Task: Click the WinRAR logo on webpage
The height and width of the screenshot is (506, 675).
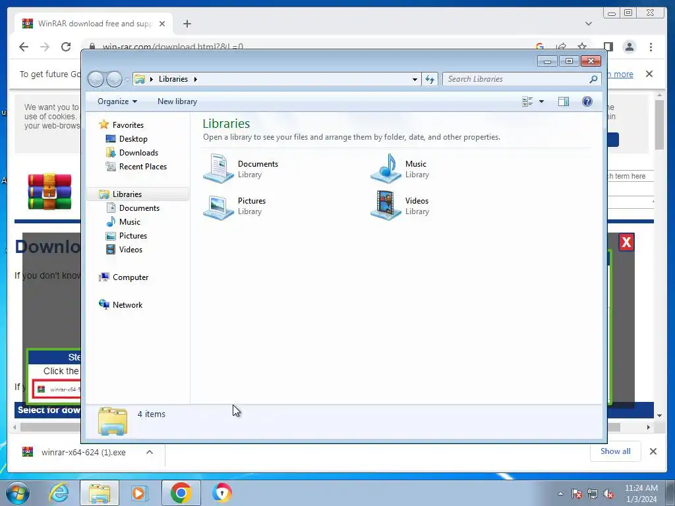Action: (49, 192)
